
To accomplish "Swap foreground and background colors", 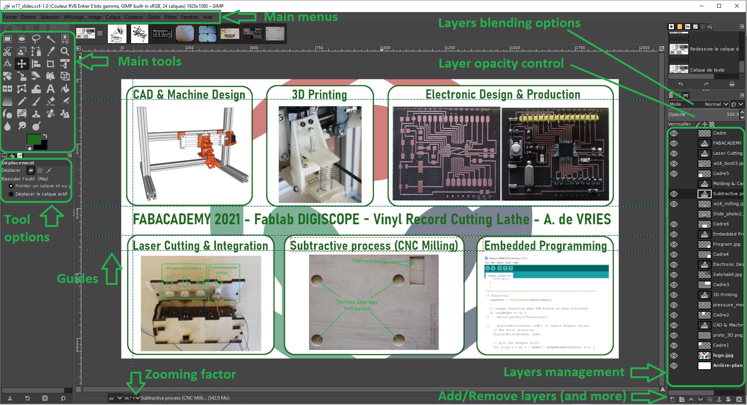I will coord(45,136).
